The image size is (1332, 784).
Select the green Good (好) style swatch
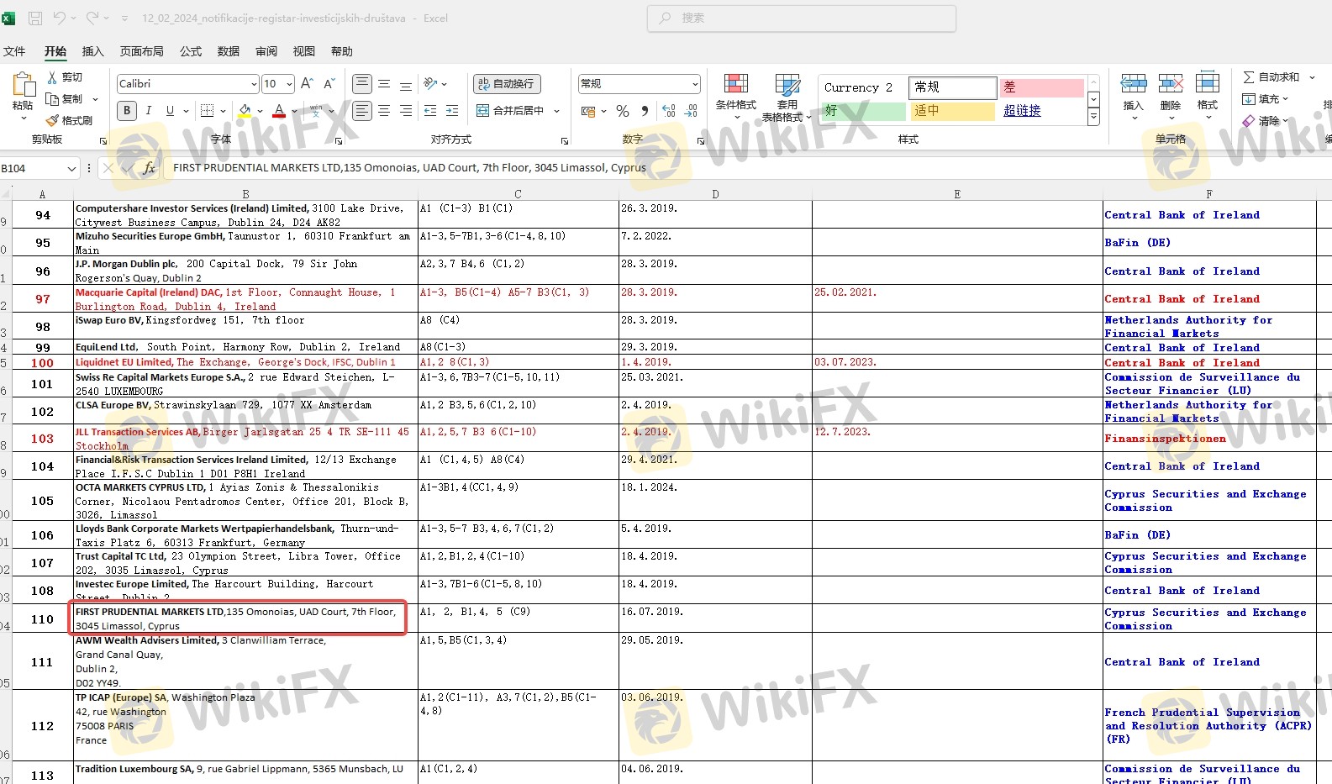[863, 111]
